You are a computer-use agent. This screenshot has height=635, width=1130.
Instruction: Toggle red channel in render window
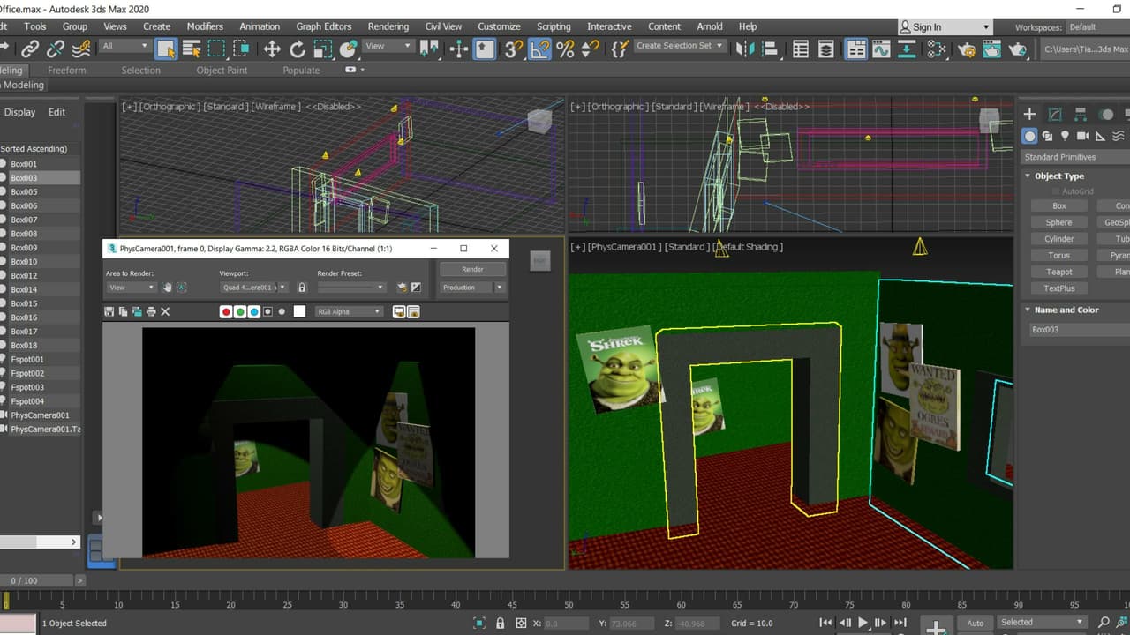(x=226, y=311)
